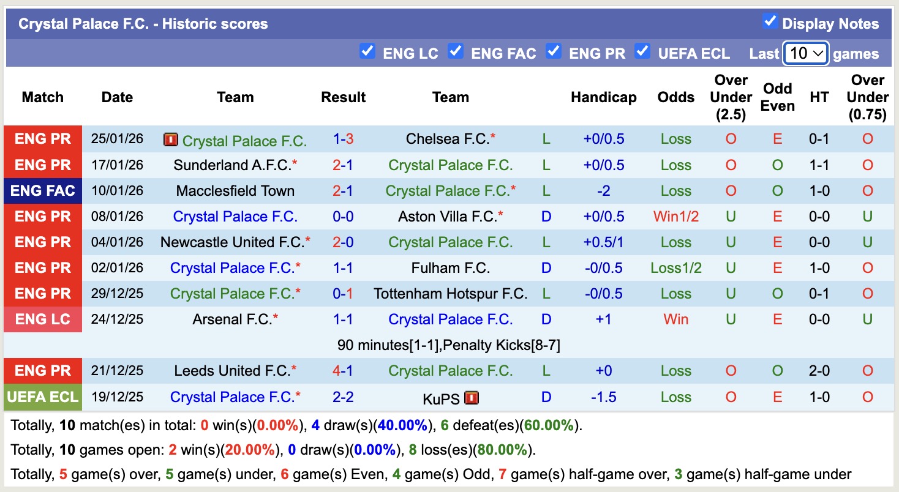Screen dimensions: 899x492
Task: Click the Tottenham Hotspur F.C. link
Action: [x=451, y=293]
